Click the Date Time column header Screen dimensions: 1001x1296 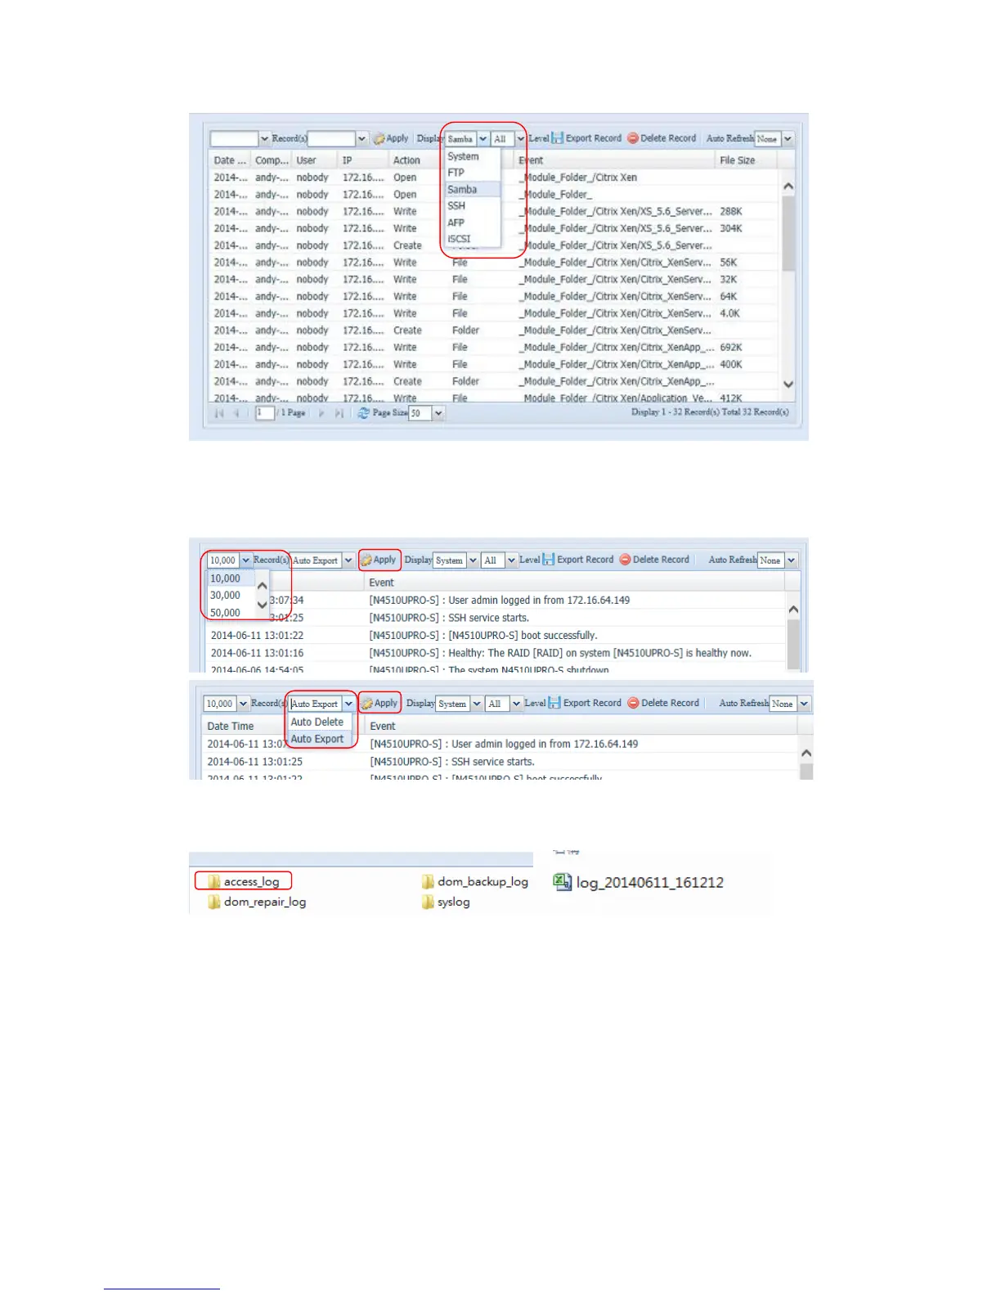pyautogui.click(x=231, y=727)
